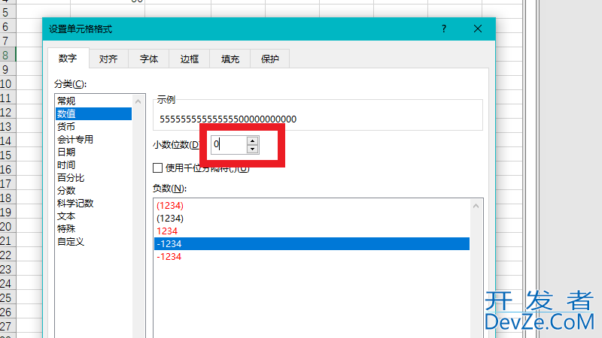The width and height of the screenshot is (602, 338).
Task: Choose the 文本 category
Action: point(93,216)
